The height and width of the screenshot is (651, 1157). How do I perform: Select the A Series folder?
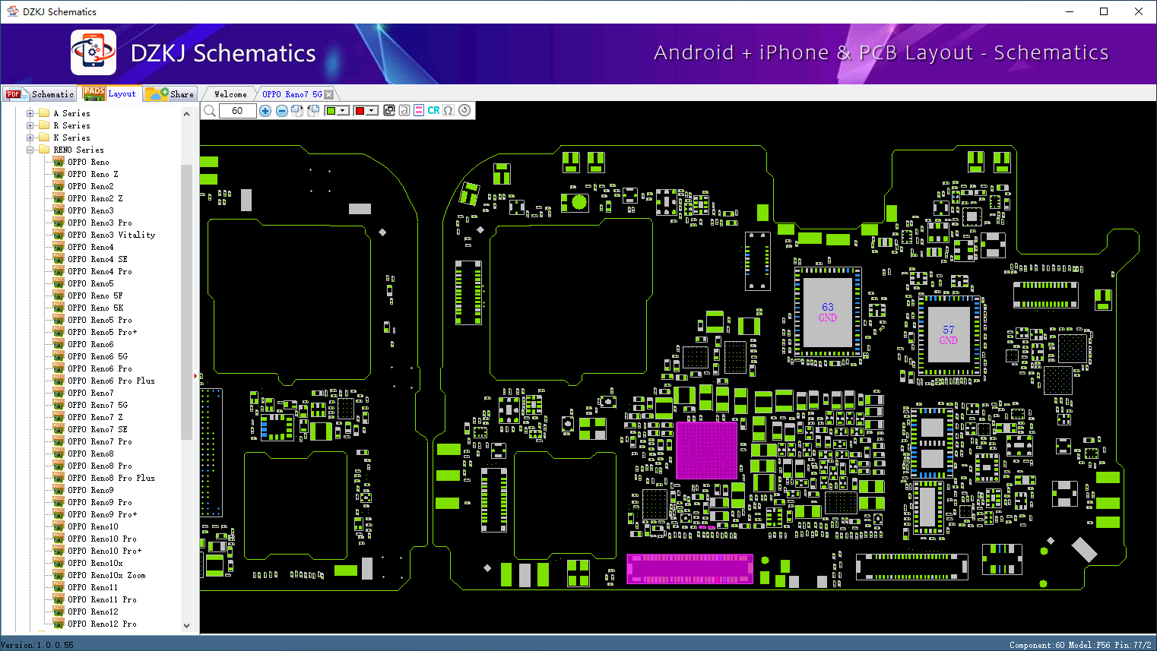pyautogui.click(x=71, y=113)
